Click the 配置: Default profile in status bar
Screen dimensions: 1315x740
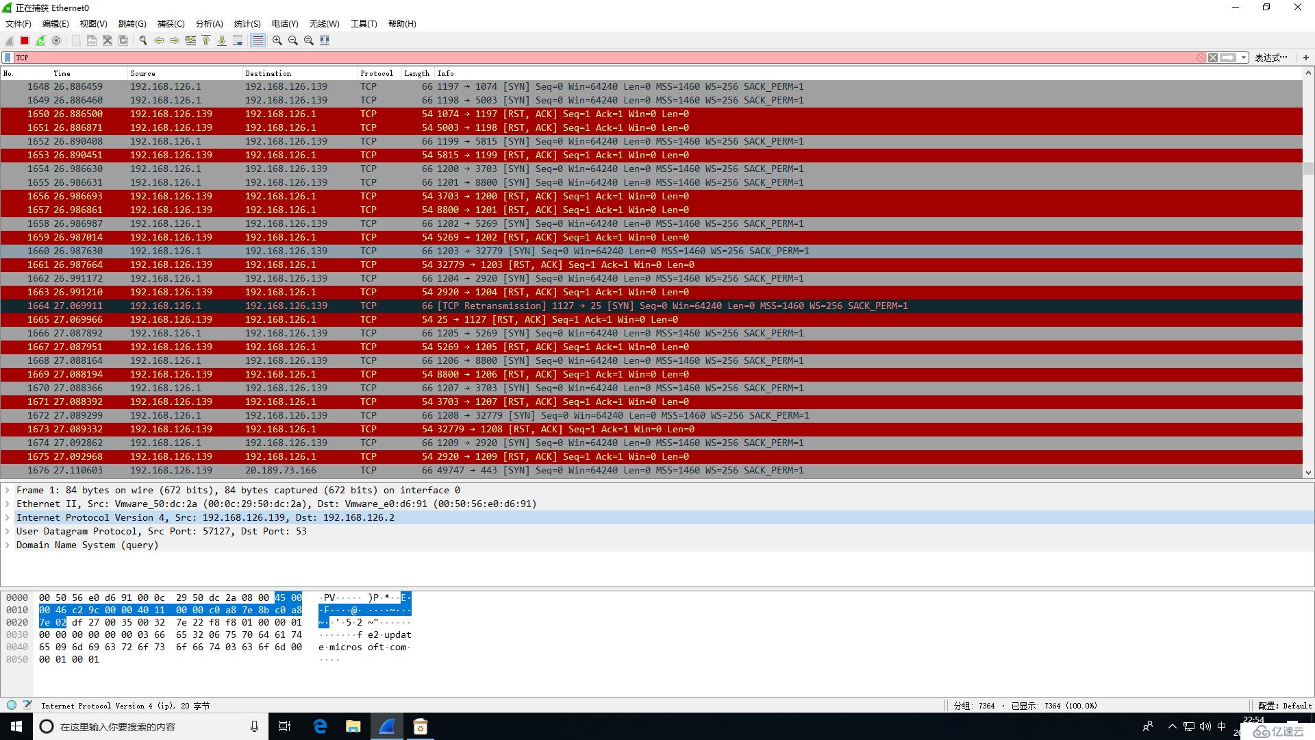click(1284, 706)
